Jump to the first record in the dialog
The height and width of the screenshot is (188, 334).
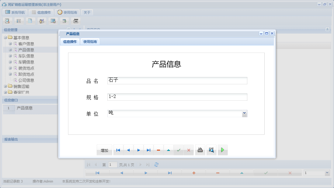tap(118, 150)
